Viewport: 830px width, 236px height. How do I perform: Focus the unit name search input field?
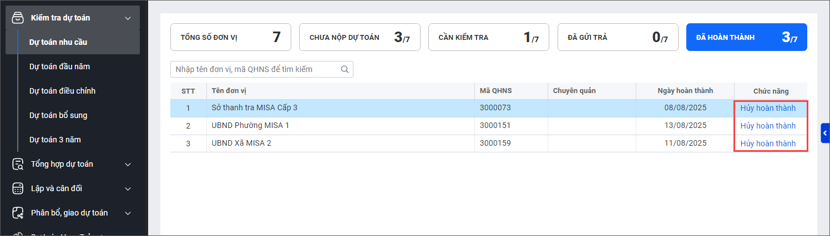point(255,69)
